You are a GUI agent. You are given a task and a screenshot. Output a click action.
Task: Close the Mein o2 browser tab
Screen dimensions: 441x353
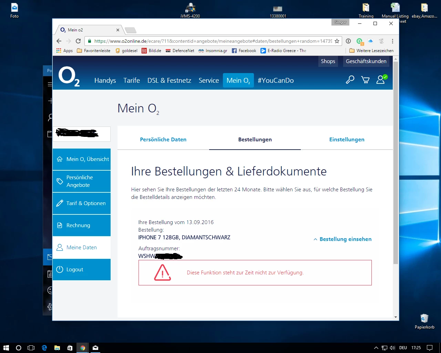coord(118,30)
